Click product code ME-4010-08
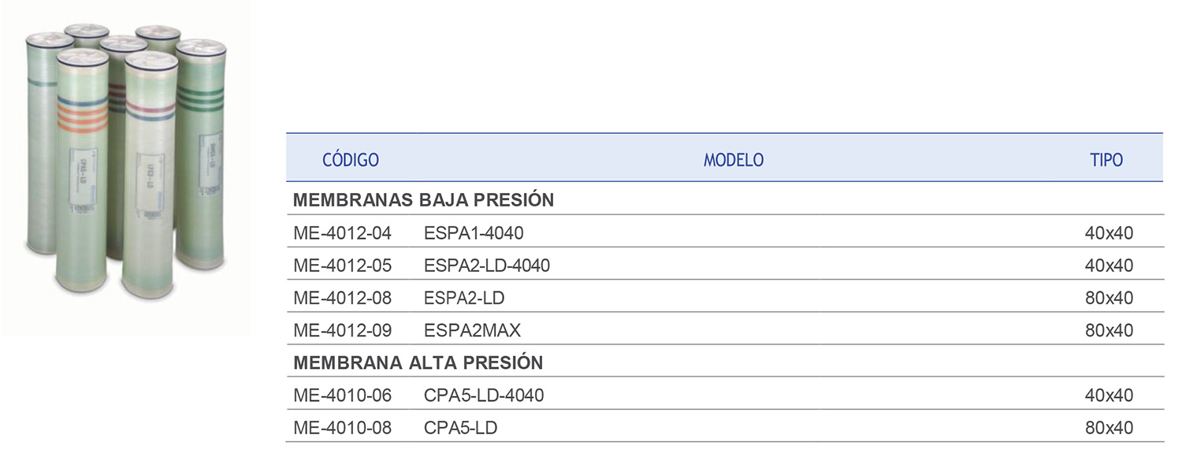Viewport: 1182px width, 461px height. pyautogui.click(x=342, y=428)
